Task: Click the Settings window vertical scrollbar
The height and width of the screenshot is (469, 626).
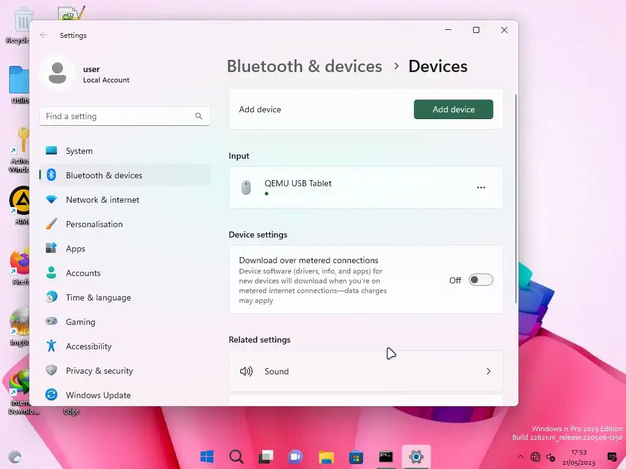Action: (x=515, y=198)
